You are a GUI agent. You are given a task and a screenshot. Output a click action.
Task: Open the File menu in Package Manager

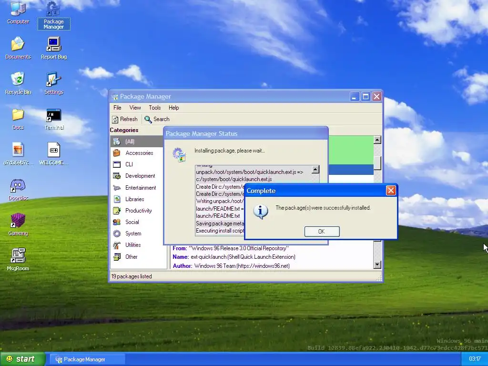click(117, 108)
